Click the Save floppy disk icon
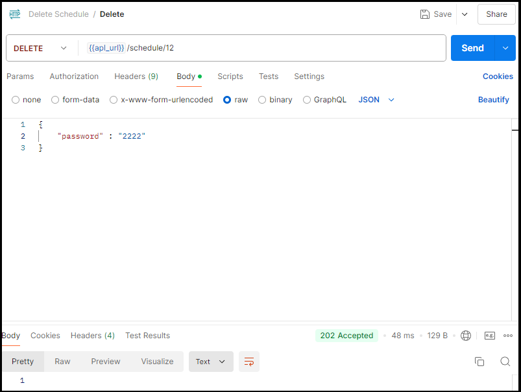 tap(424, 14)
